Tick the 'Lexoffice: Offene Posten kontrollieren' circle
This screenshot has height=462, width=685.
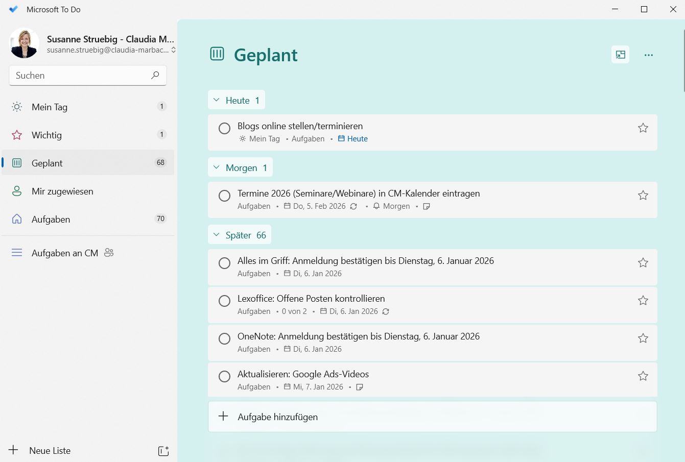(224, 301)
